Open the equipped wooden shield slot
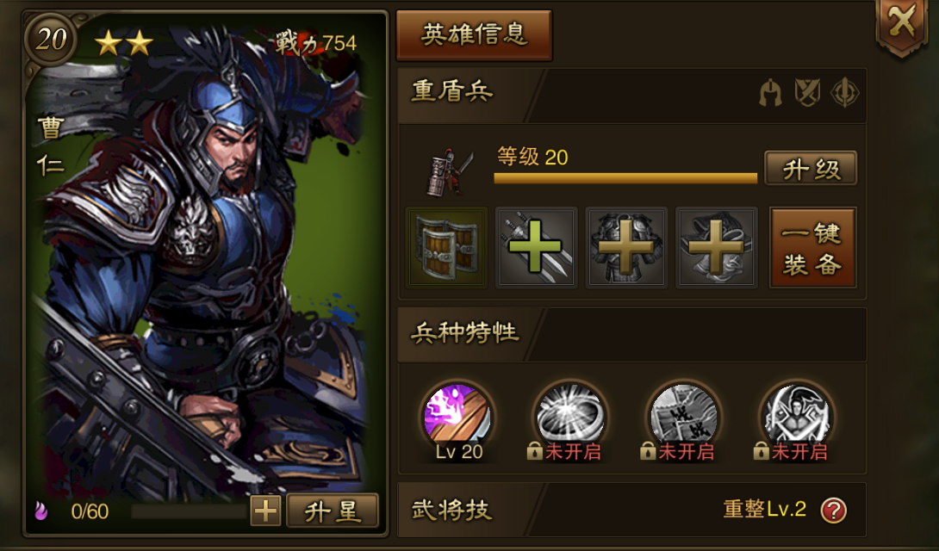 point(447,248)
